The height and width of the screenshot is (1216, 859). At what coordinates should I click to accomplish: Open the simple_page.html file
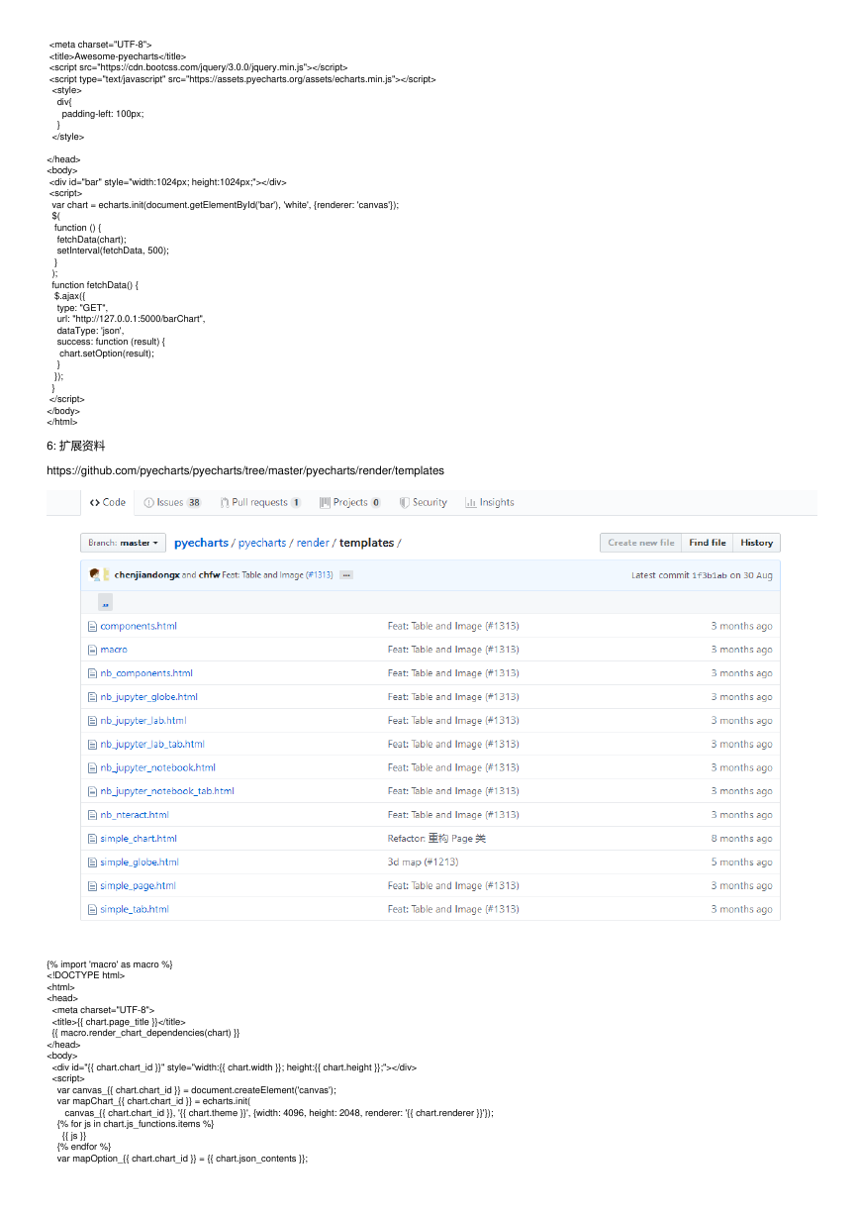point(138,886)
